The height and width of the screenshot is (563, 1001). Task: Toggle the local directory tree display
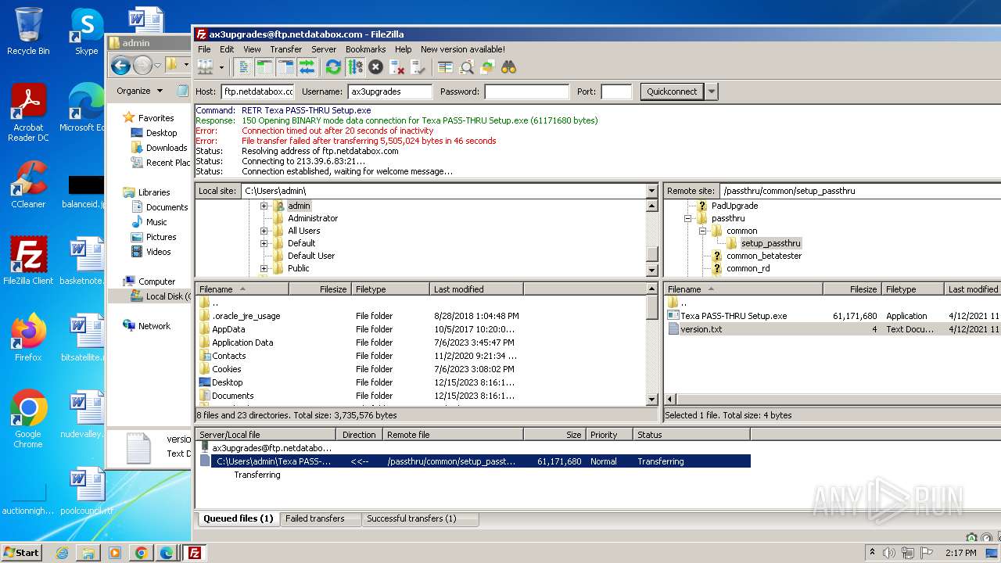point(264,67)
